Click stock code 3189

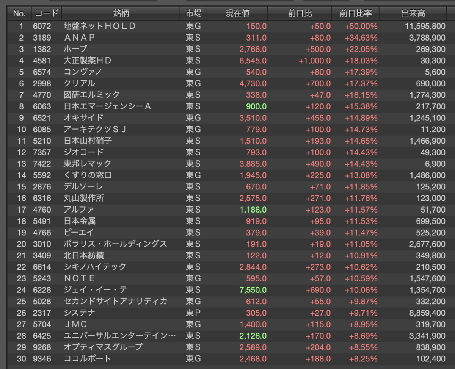pyautogui.click(x=41, y=38)
